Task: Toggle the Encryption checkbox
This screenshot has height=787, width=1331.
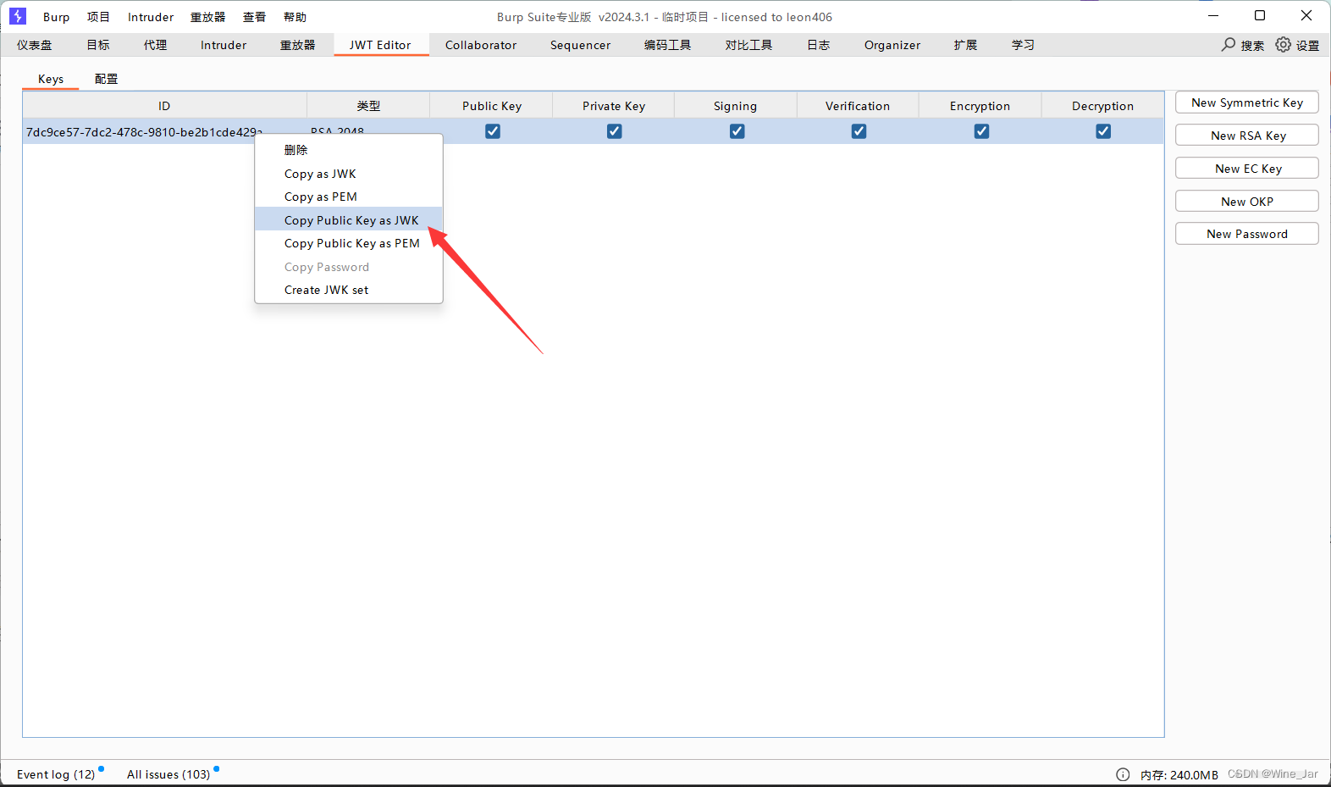Action: (x=982, y=131)
